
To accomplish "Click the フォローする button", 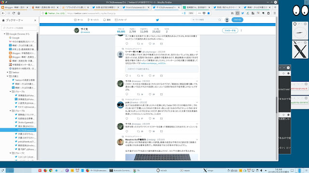I will pos(230,31).
